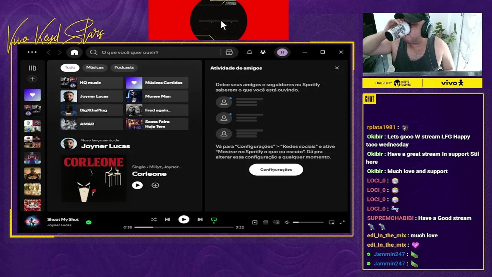Open the BigXthaPlug shortcut
This screenshot has width=492, height=277.
91,110
